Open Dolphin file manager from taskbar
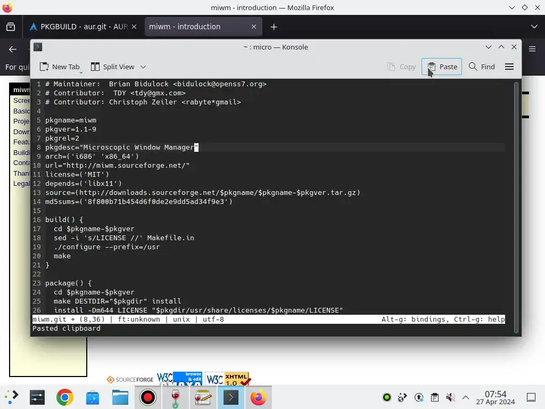545x409 pixels. 120,397
